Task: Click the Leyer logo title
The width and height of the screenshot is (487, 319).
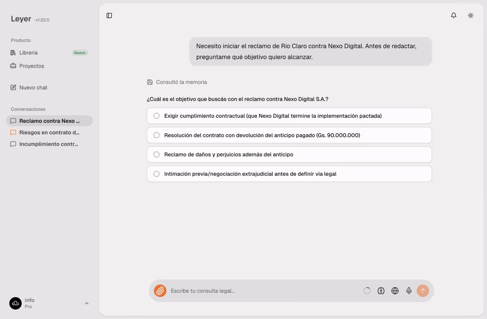Action: click(x=21, y=19)
